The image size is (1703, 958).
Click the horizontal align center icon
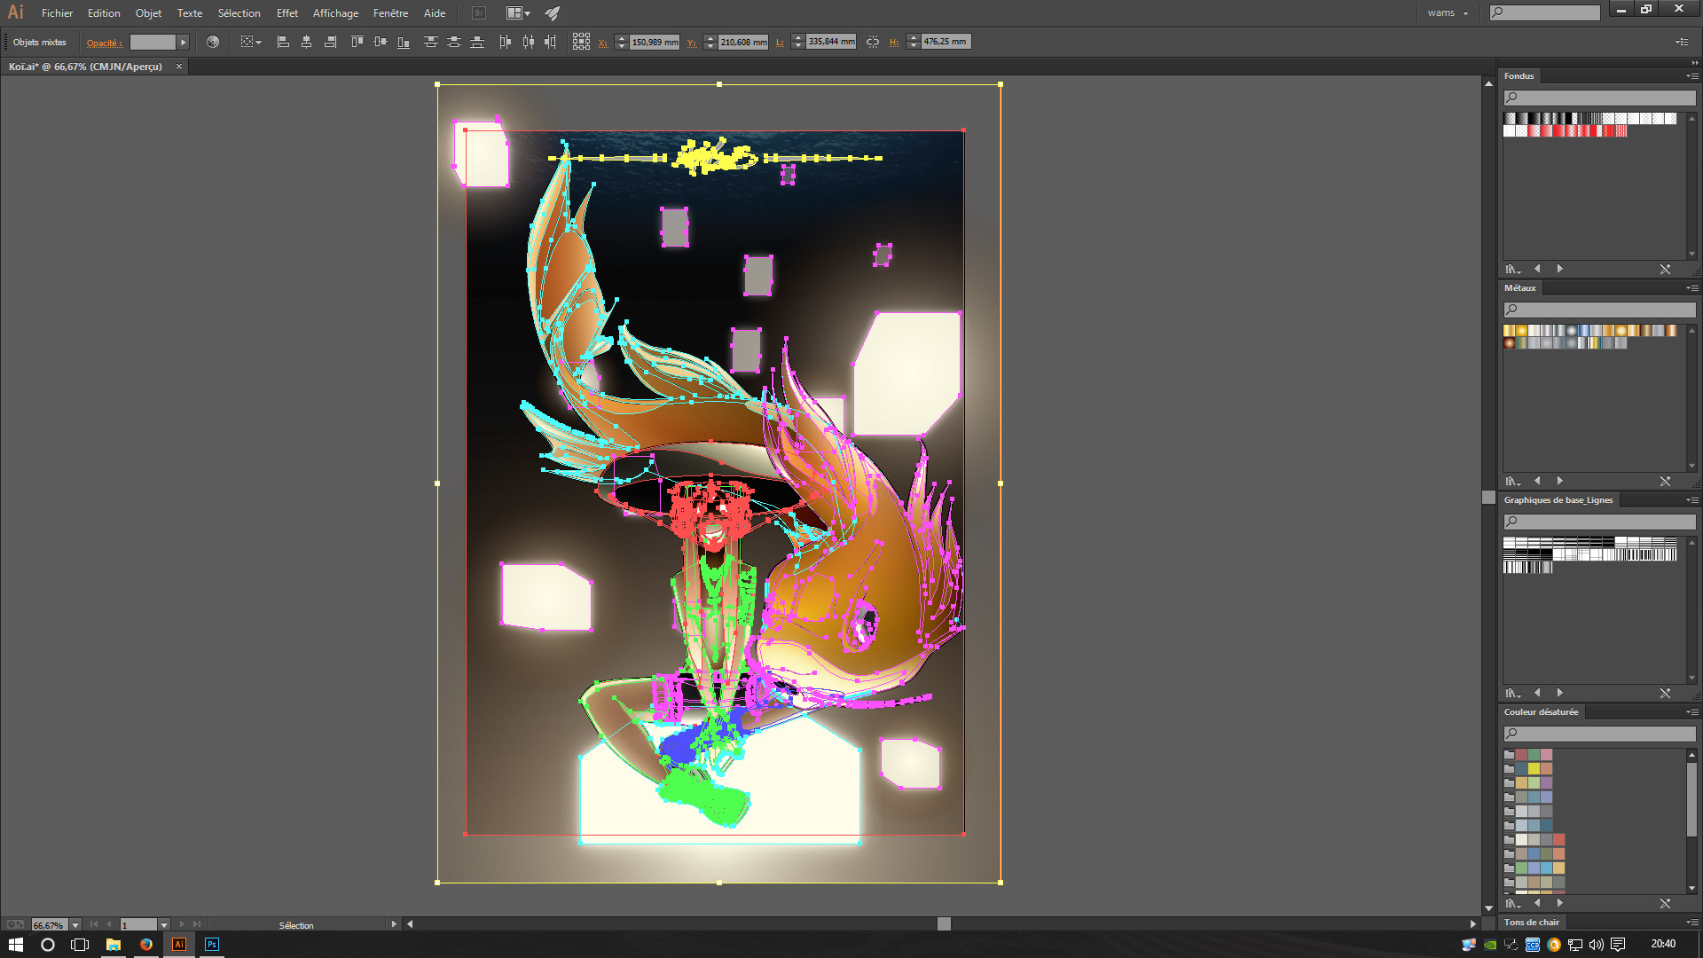tap(306, 42)
